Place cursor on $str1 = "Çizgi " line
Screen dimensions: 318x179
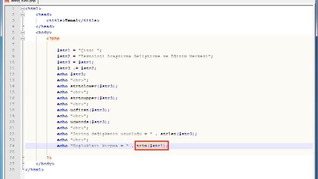pyautogui.click(x=79, y=50)
